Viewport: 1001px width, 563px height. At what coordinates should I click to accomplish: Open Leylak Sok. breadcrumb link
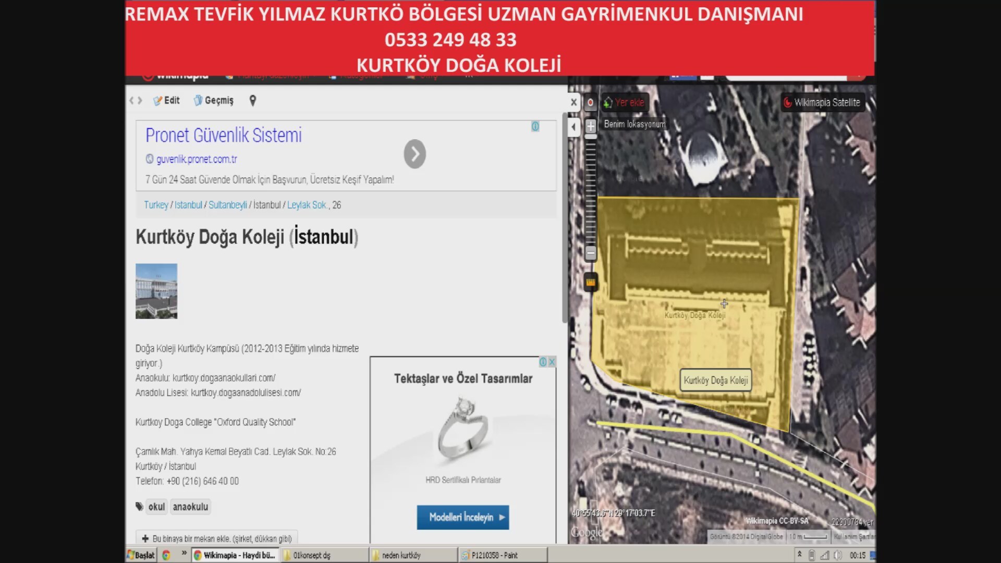pyautogui.click(x=307, y=205)
